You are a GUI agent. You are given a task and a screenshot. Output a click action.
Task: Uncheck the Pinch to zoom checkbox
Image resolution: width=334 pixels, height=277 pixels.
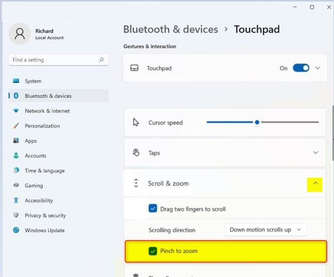click(153, 251)
